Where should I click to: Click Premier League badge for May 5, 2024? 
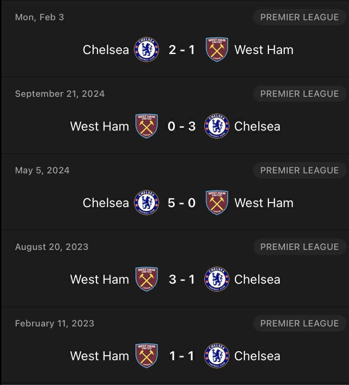tap(299, 170)
